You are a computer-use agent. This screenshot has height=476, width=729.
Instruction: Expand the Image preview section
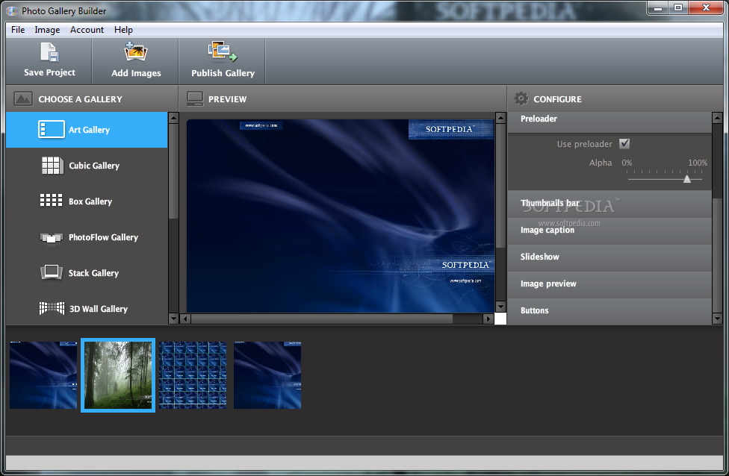[x=609, y=284]
